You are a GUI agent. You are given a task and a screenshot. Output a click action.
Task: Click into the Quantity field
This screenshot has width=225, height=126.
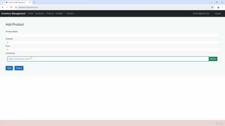click(112, 42)
